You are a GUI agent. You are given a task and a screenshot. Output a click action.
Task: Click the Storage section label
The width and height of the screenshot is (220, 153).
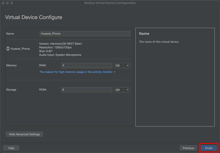11,90
